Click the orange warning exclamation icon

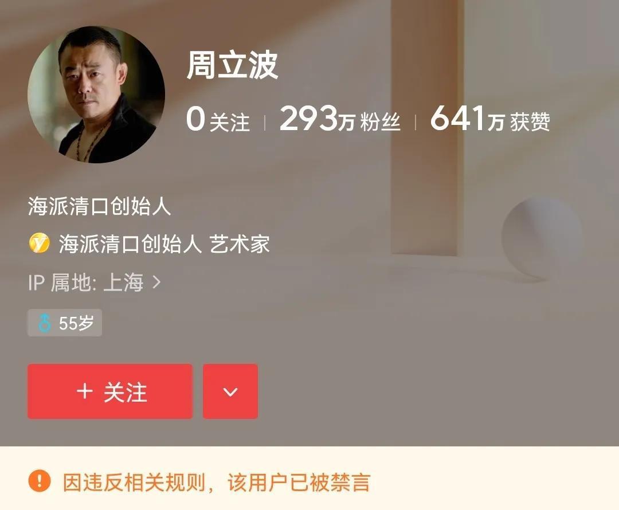pyautogui.click(x=40, y=481)
